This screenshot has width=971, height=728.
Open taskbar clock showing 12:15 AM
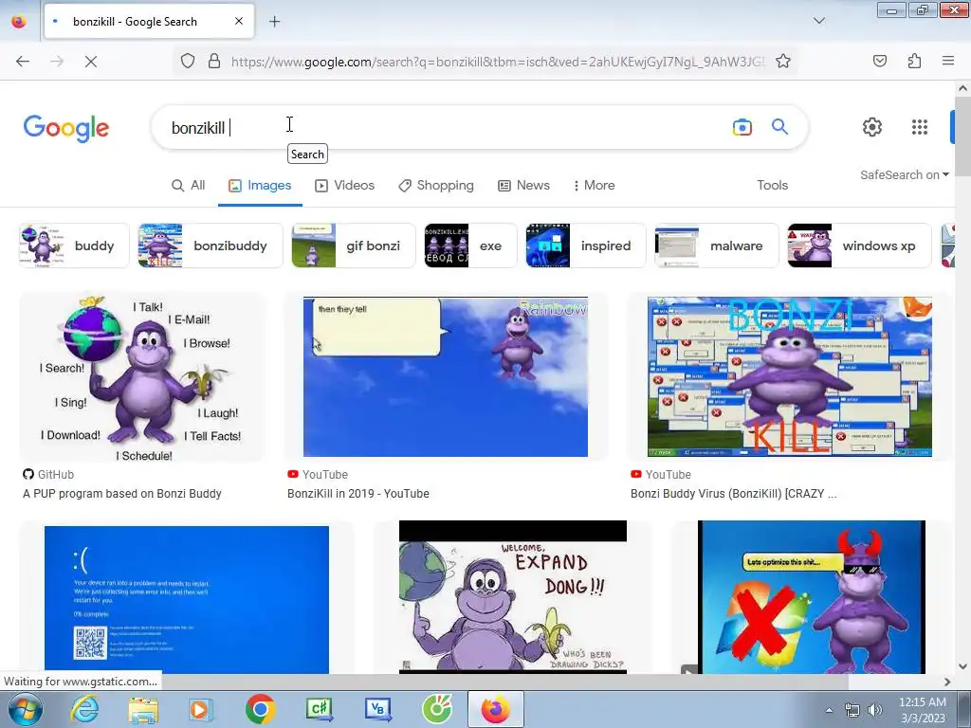(923, 710)
